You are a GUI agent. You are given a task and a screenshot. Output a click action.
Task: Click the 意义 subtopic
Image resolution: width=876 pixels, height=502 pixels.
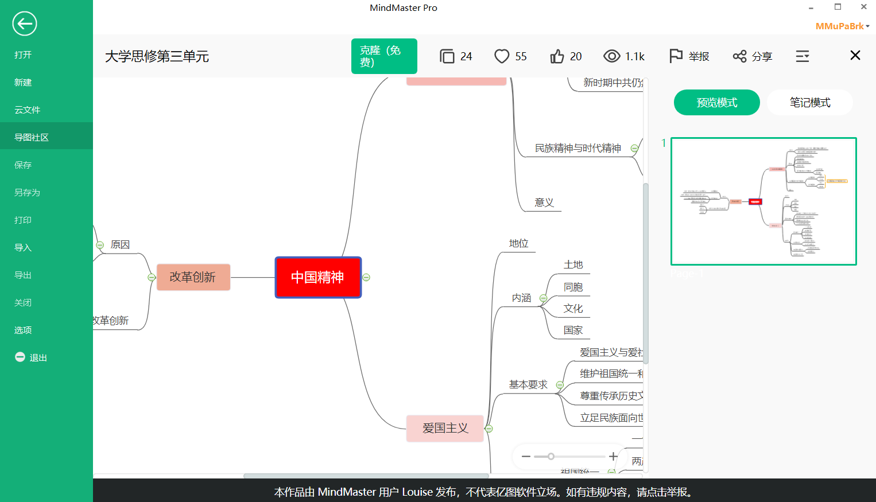tap(544, 203)
